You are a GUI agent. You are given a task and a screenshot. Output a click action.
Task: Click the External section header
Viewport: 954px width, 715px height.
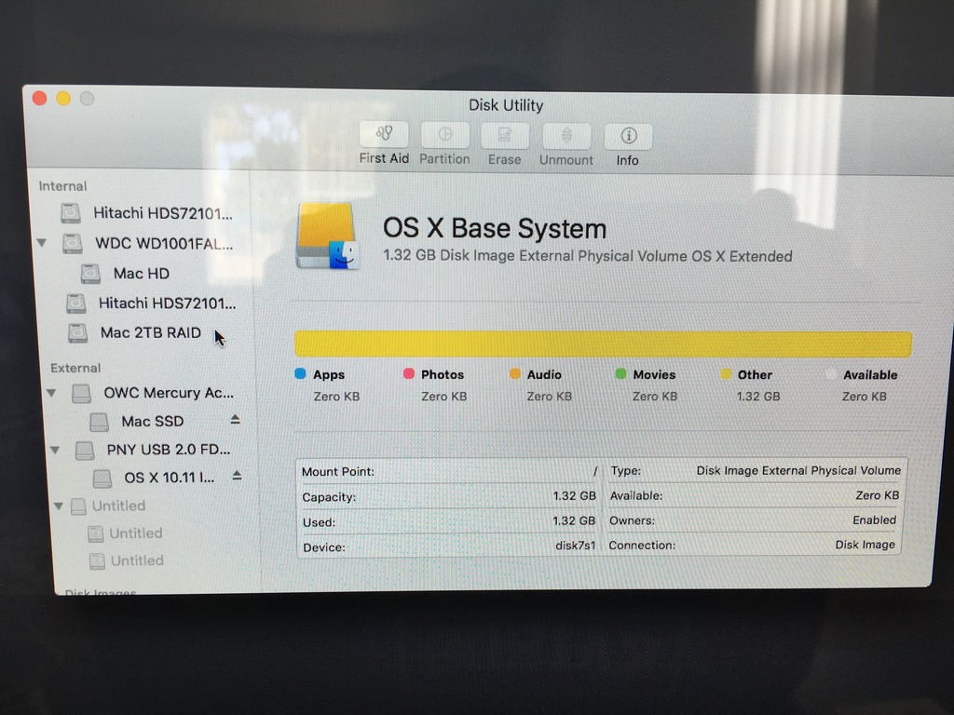pos(75,368)
